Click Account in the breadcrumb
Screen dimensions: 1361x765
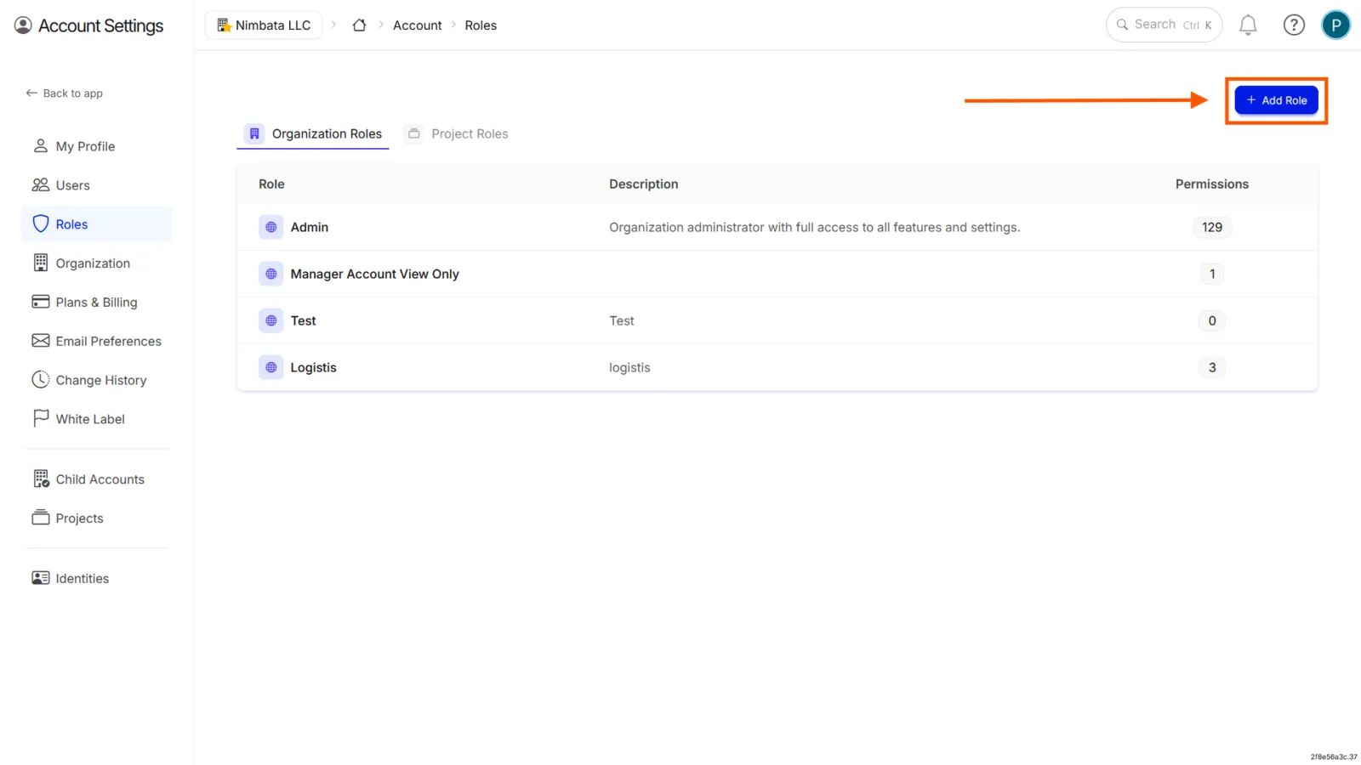417,25
